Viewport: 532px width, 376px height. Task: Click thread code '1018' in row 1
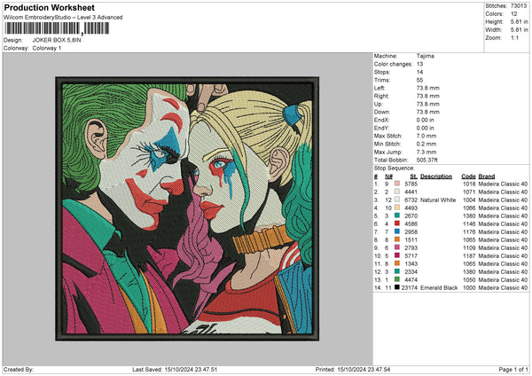(469, 184)
